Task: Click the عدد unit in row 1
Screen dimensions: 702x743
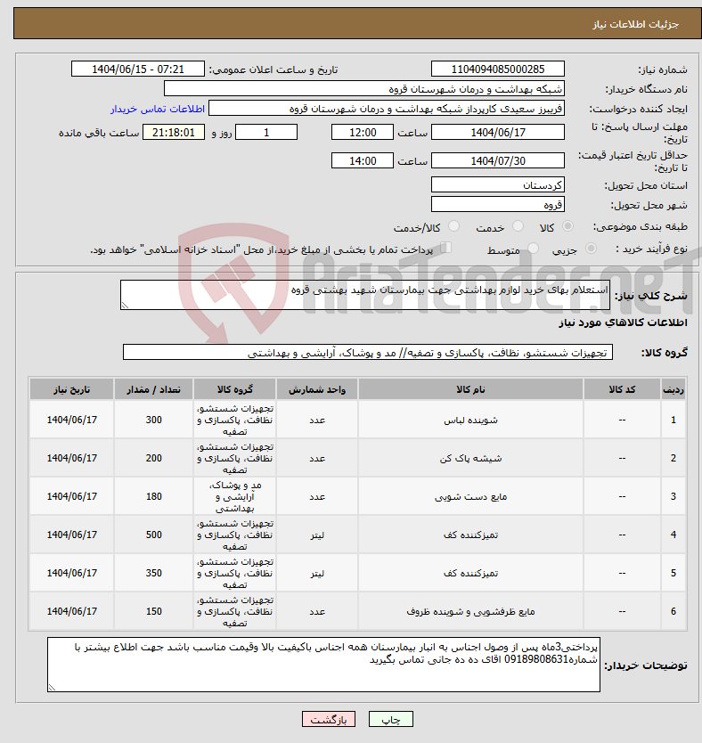Action: 317,420
